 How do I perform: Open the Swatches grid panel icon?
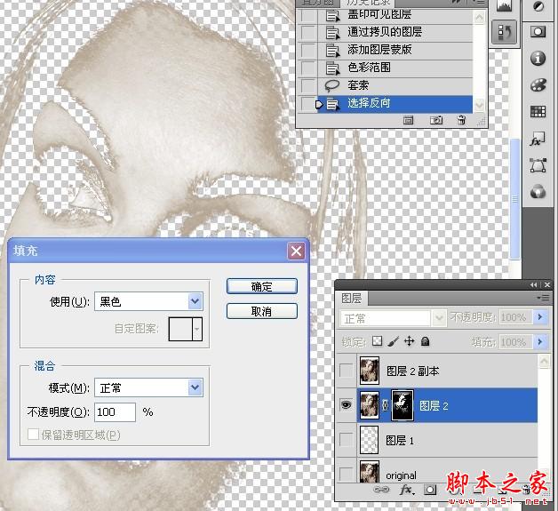[538, 112]
